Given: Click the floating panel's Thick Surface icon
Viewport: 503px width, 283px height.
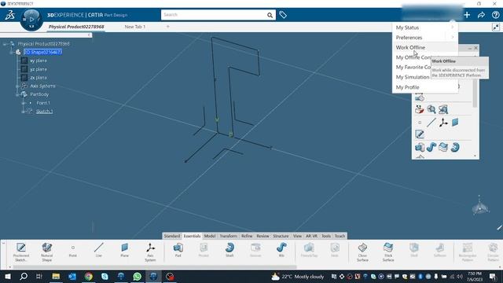Looking at the screenshot, I should [443, 147].
